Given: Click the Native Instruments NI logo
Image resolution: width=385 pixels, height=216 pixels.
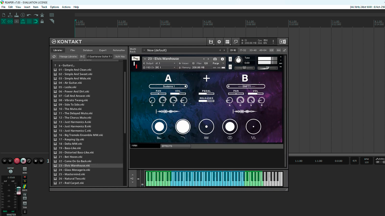Looking at the screenshot, I should pos(282,42).
